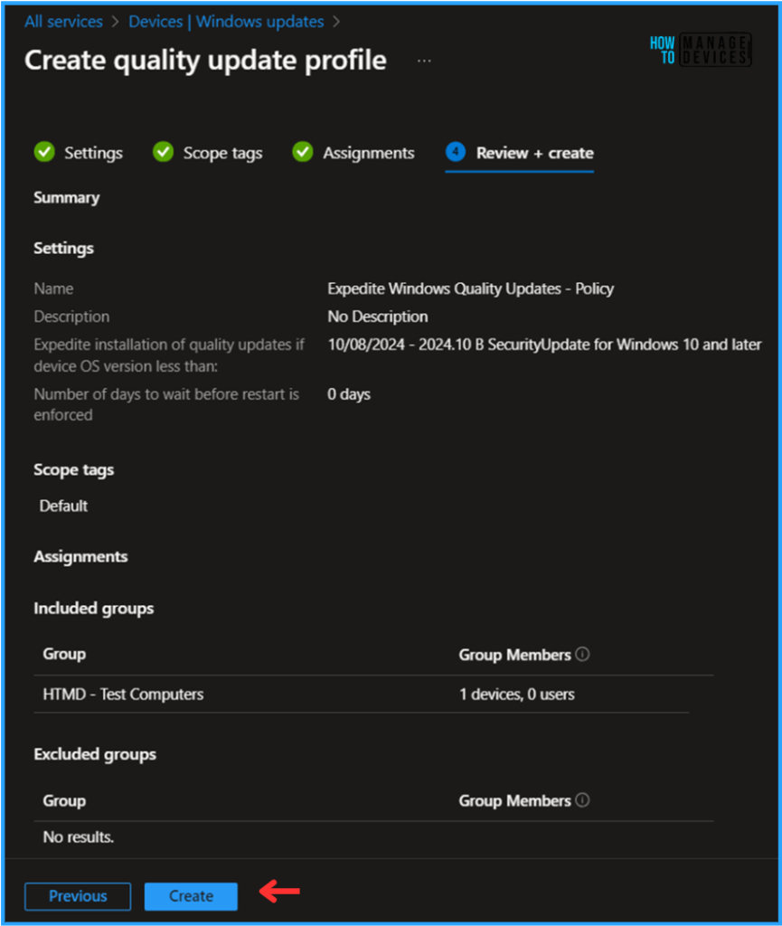Click the 'Description' field label

[71, 317]
